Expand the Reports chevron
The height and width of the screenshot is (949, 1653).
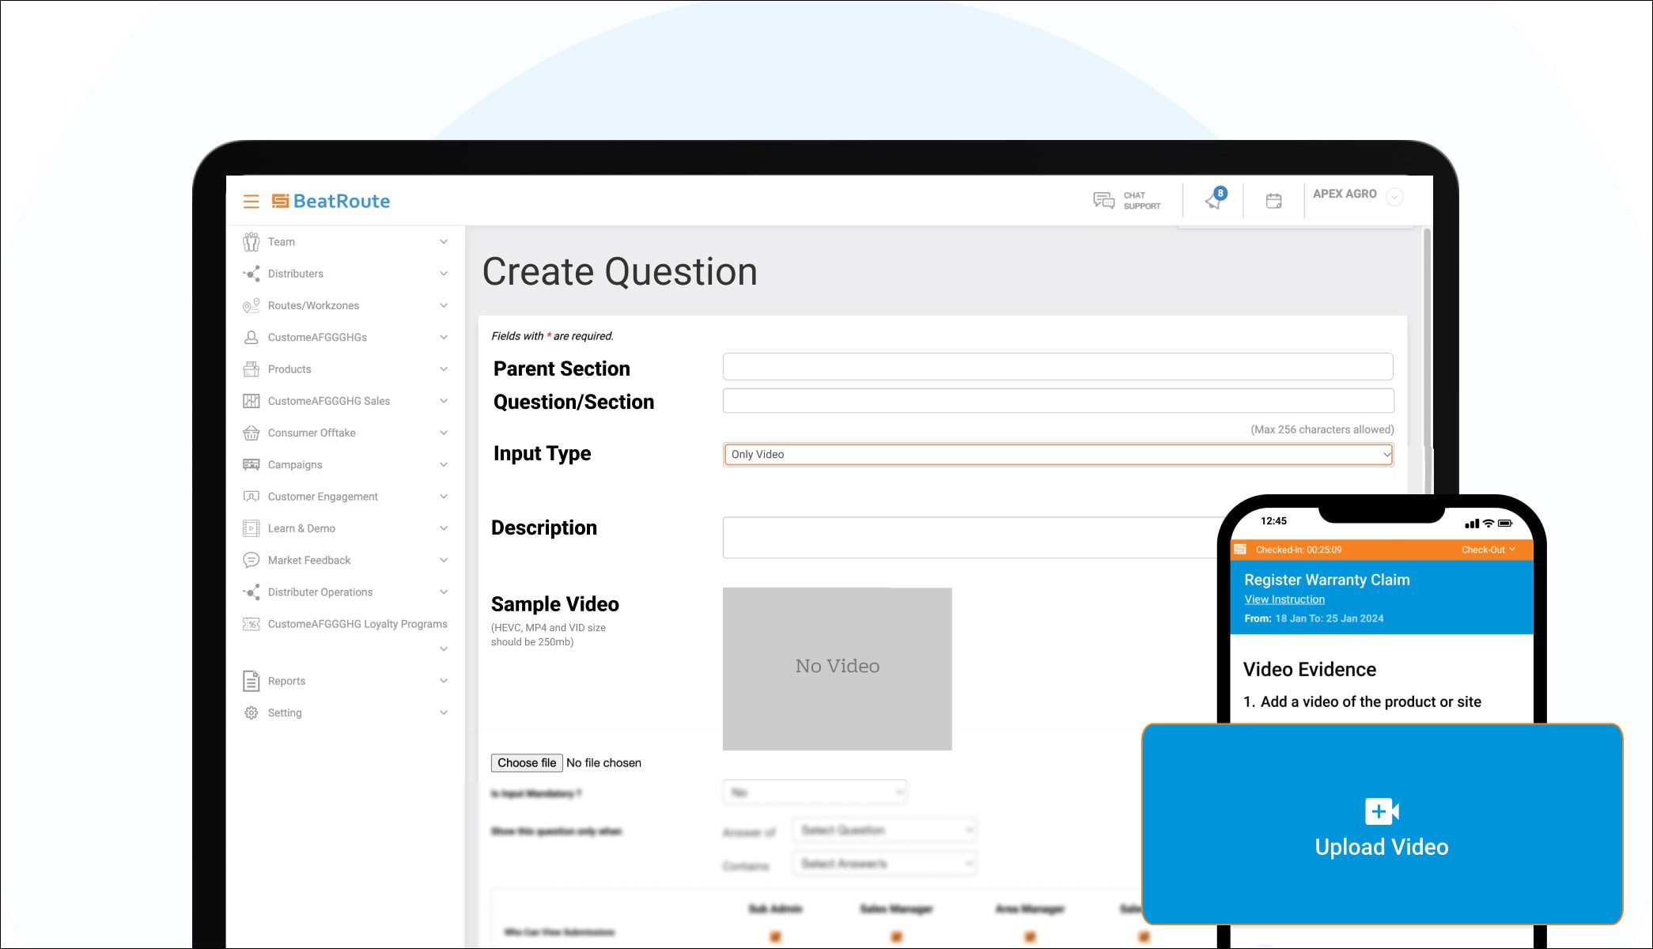444,681
